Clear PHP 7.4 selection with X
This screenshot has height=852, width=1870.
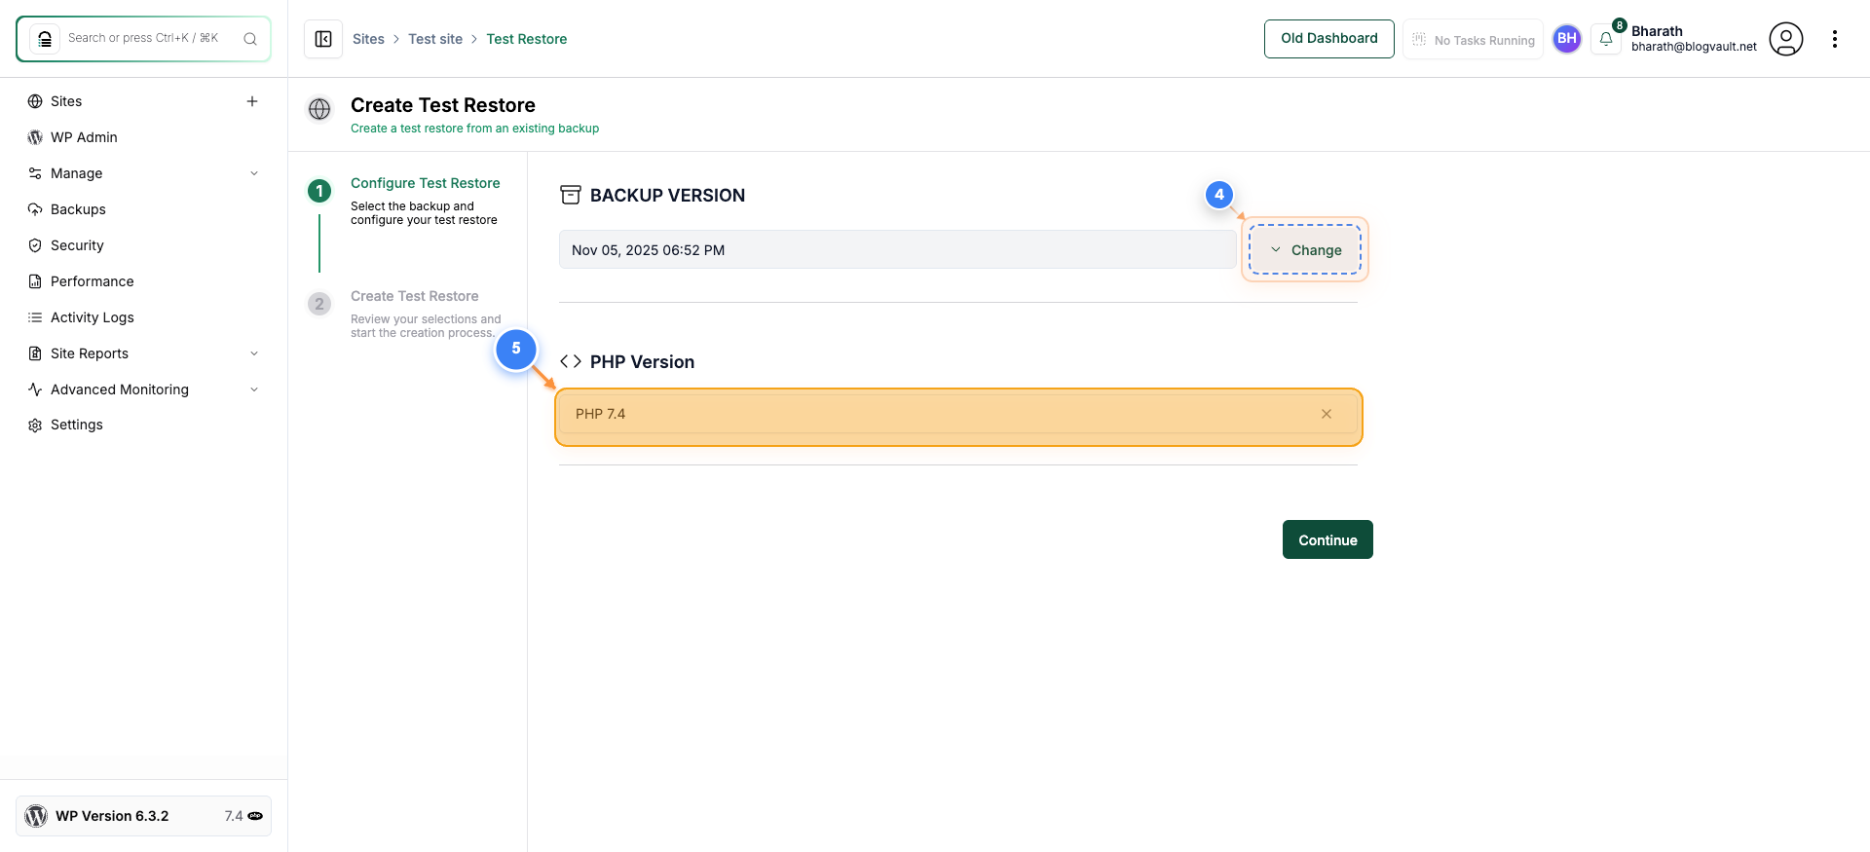[x=1327, y=414]
